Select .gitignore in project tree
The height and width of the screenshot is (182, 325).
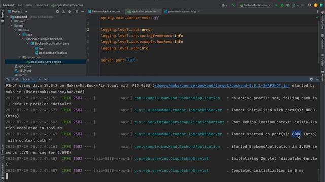[x=25, y=66]
